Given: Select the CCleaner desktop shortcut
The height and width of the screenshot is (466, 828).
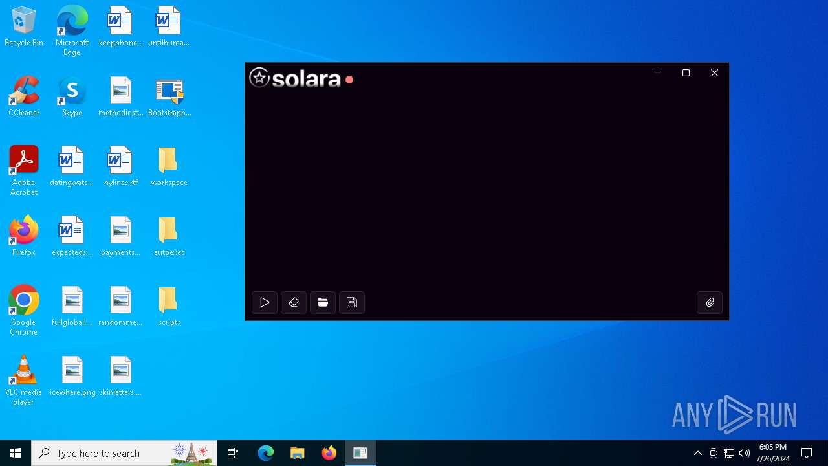Looking at the screenshot, I should click(24, 97).
